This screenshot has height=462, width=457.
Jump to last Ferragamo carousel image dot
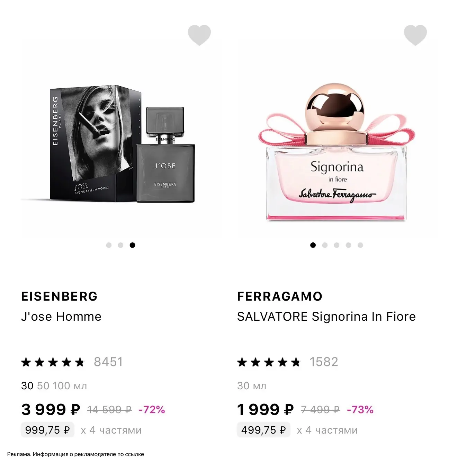(x=360, y=245)
